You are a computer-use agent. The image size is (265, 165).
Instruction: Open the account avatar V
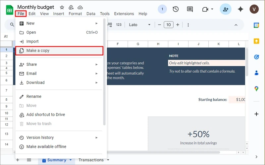click(254, 9)
